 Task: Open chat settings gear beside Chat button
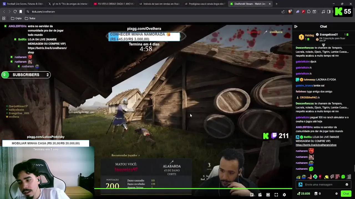pos(336,194)
